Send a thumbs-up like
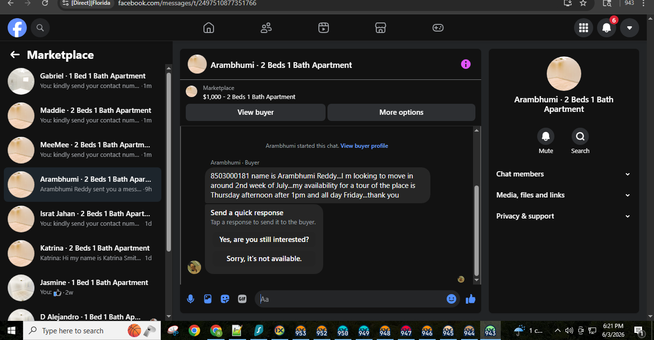 (x=471, y=299)
